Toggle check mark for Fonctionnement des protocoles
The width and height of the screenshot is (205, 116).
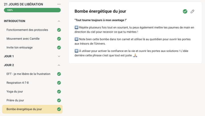point(59,30)
